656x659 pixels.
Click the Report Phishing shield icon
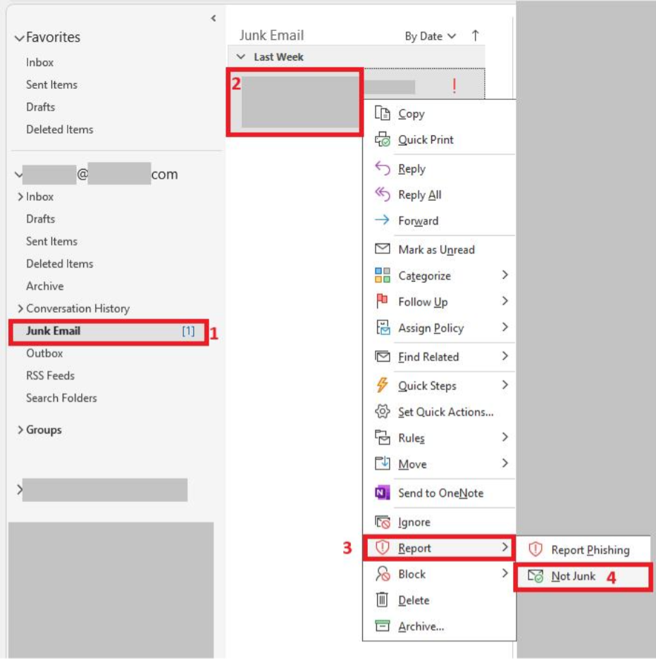tap(536, 549)
